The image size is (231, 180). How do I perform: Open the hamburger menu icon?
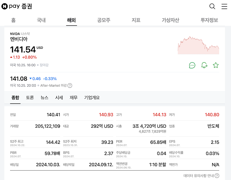click(x=224, y=7)
